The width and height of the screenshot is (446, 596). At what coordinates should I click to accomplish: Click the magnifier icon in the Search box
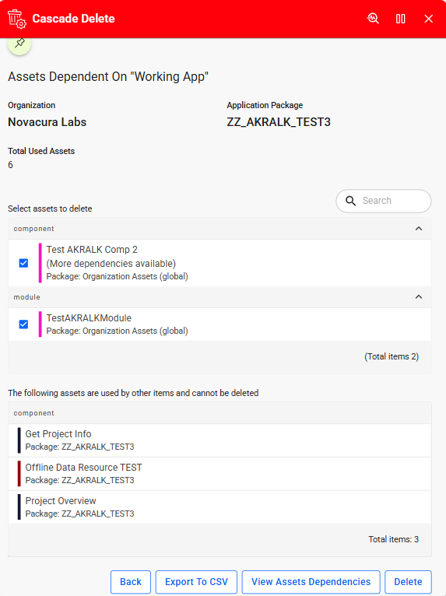click(x=350, y=201)
